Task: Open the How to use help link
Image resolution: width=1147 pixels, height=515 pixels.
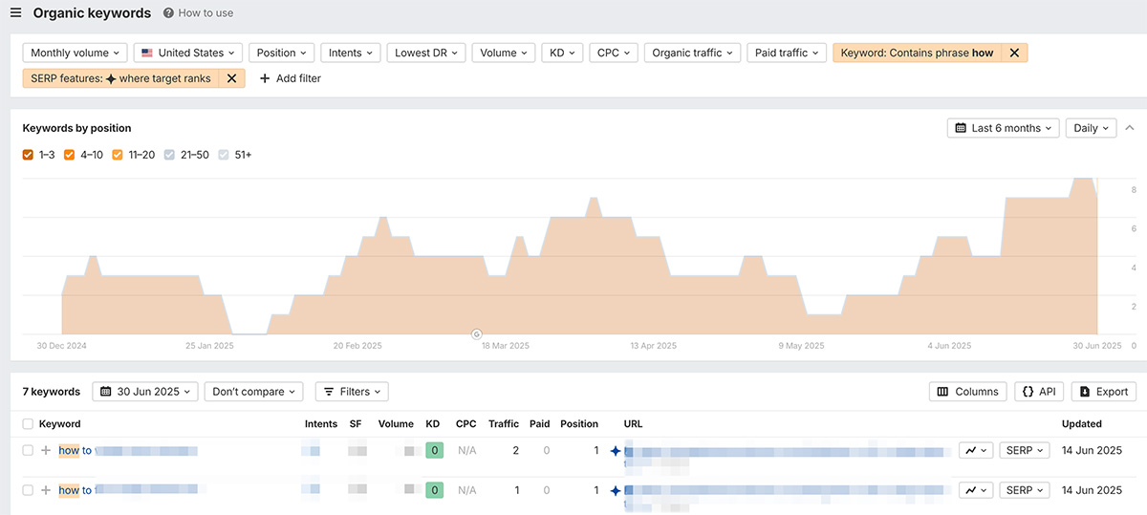Action: [x=198, y=13]
